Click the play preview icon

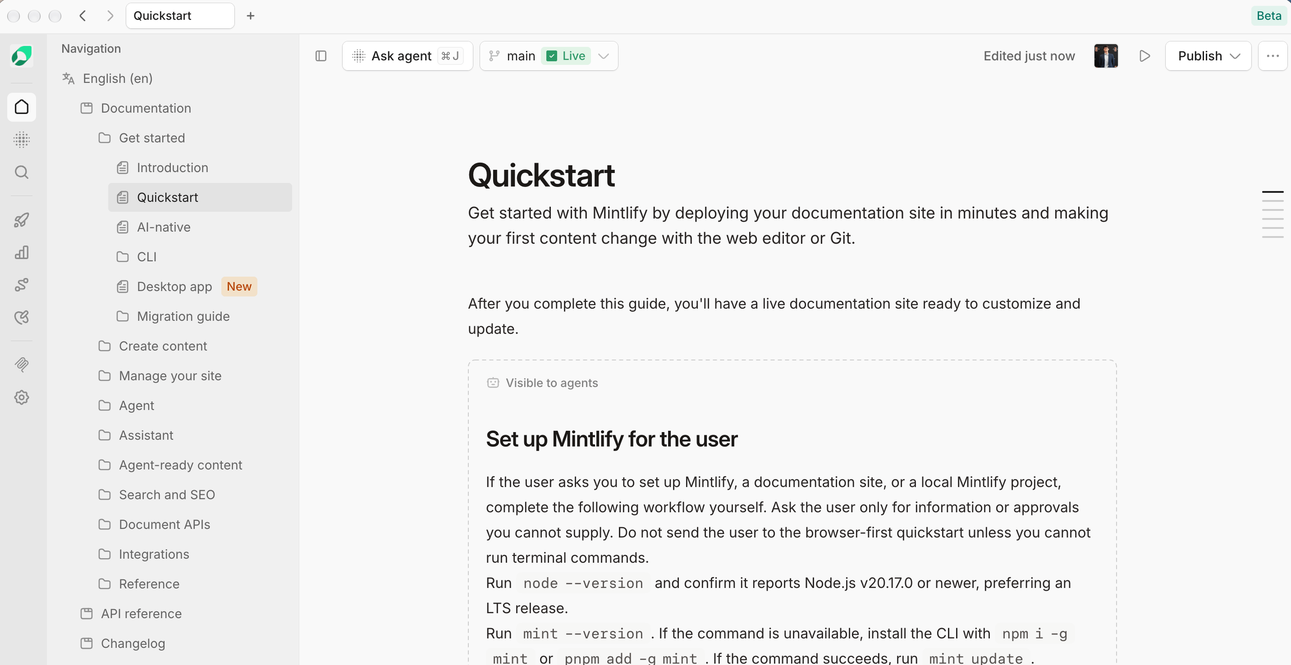point(1144,55)
